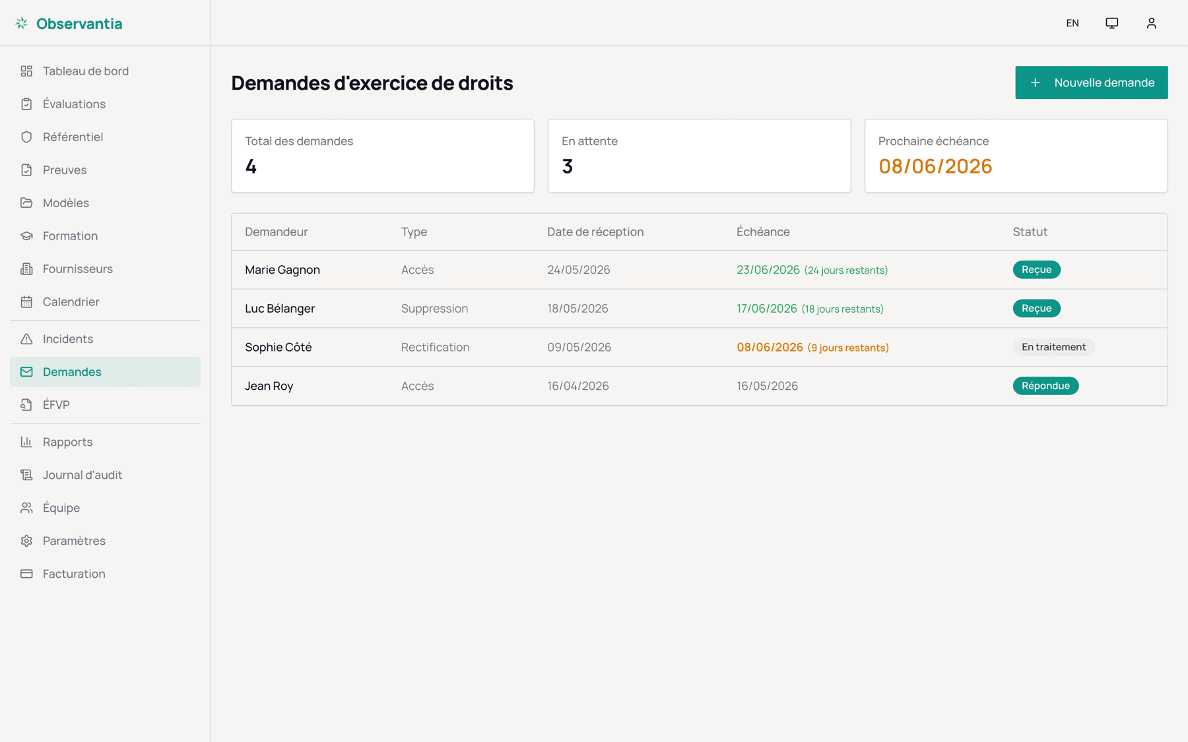Screen dimensions: 1188x742
Task: Click the Incidents warning triangle icon
Action: [26, 339]
